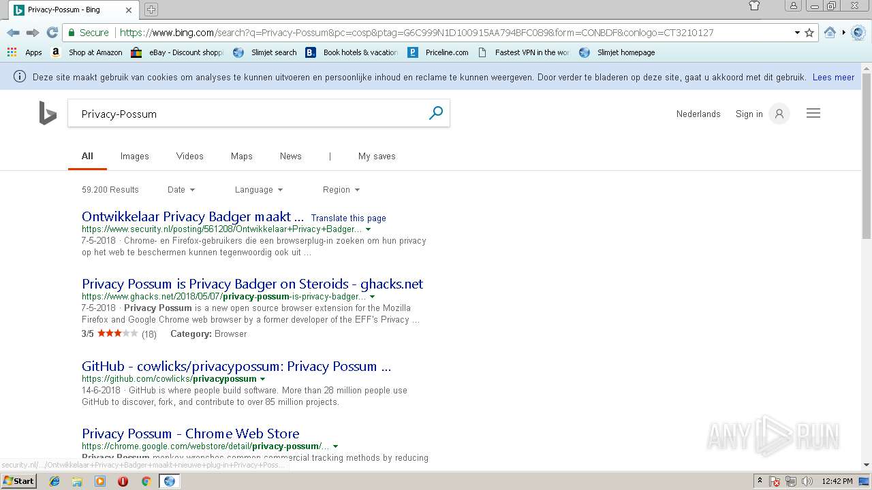Open GitHub cowlicks/privacypossum result
Image resolution: width=872 pixels, height=490 pixels.
click(236, 366)
